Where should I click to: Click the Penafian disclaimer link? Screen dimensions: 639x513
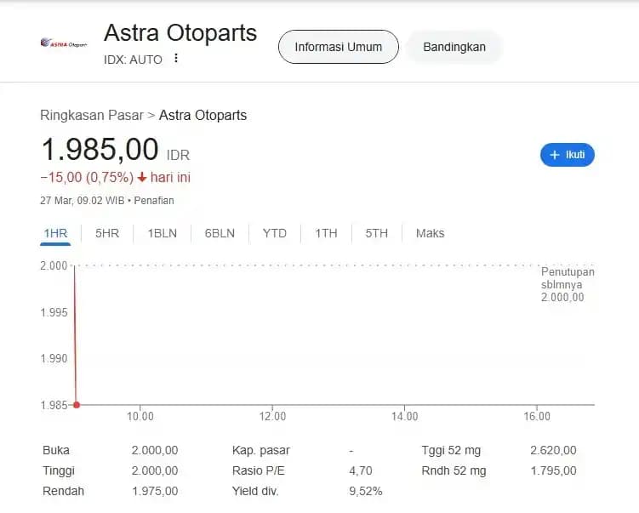pos(154,201)
